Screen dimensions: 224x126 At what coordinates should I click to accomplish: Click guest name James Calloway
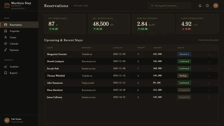55,97
